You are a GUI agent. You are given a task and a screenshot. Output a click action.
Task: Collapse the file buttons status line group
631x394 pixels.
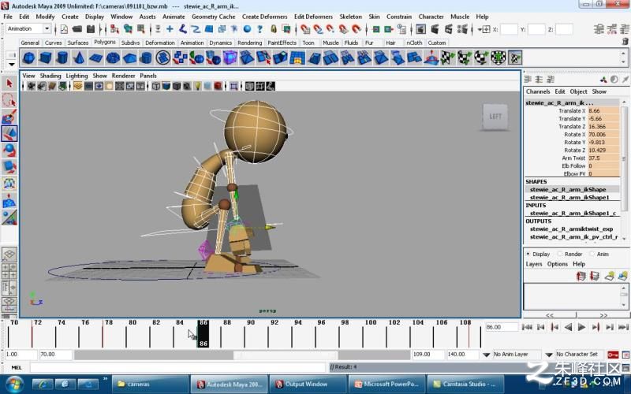57,29
